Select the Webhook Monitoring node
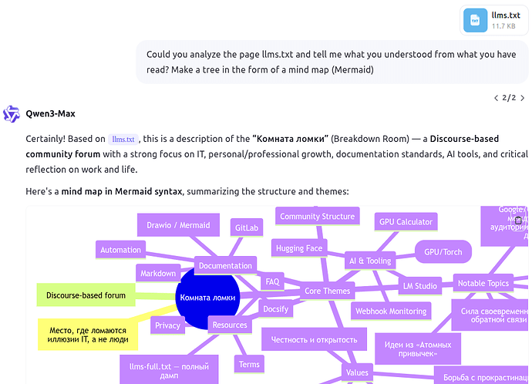The width and height of the screenshot is (532, 384). [x=391, y=311]
